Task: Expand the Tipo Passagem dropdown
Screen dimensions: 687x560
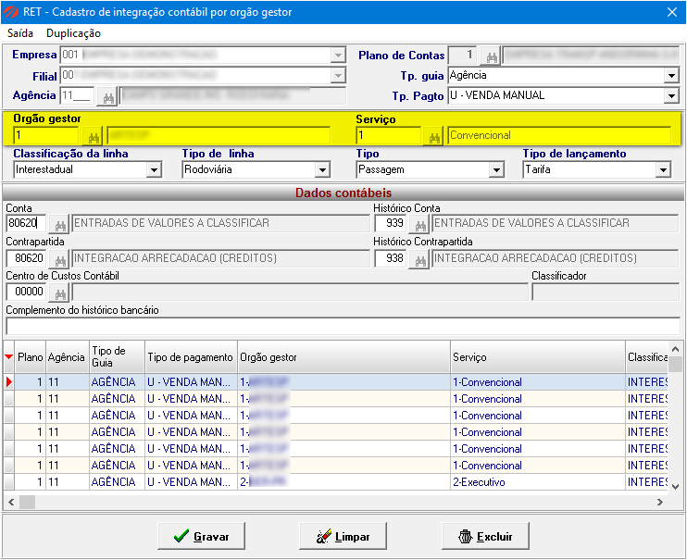Action: point(495,170)
